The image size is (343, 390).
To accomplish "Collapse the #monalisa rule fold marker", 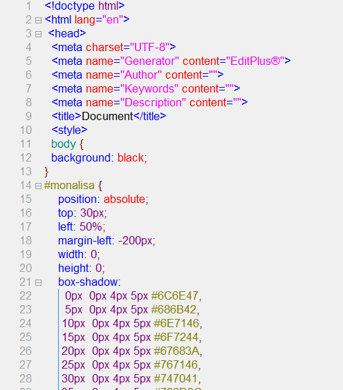I will click(x=38, y=186).
